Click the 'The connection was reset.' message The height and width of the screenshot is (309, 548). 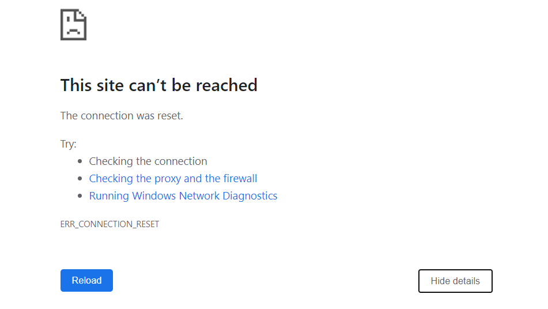(x=122, y=116)
